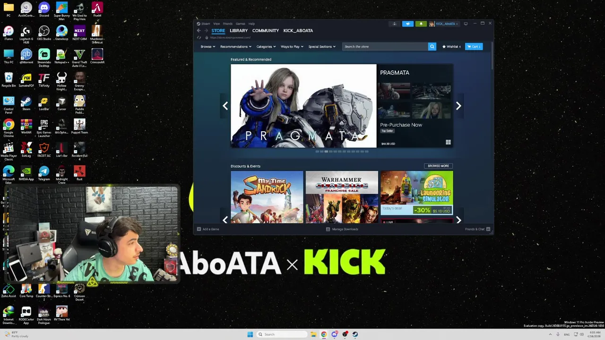
Task: Select Epic Games Launcher desktop icon
Action: 44,127
